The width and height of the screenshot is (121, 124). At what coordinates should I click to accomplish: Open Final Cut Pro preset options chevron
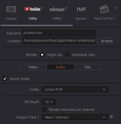[116, 8]
